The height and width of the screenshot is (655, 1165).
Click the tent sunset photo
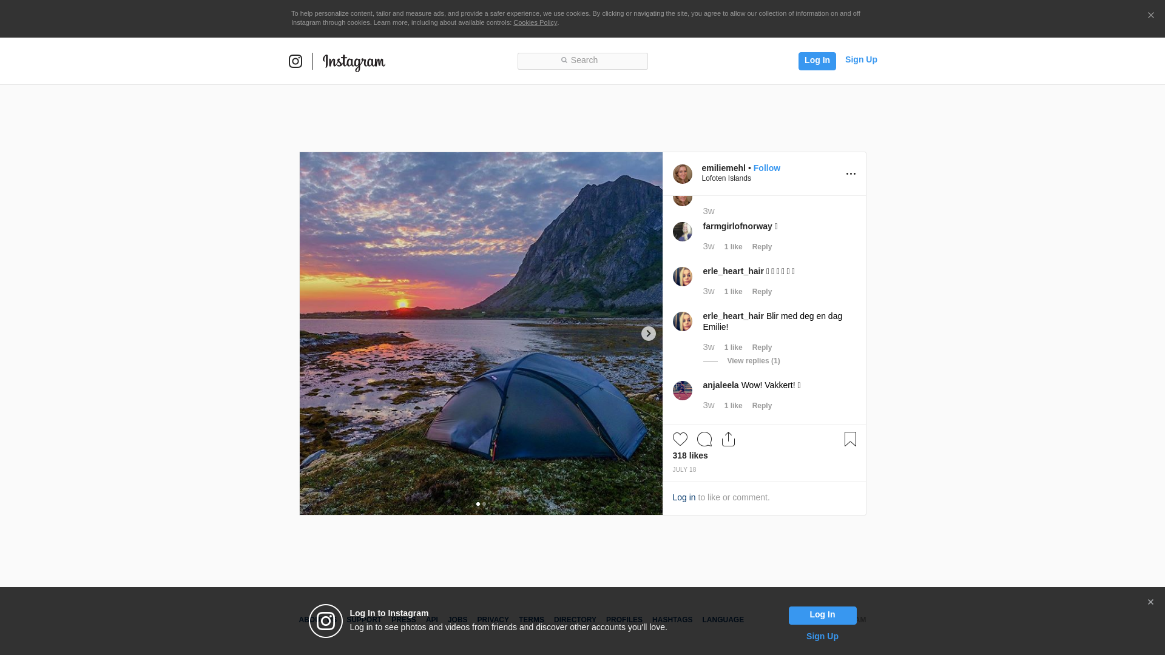481,334
